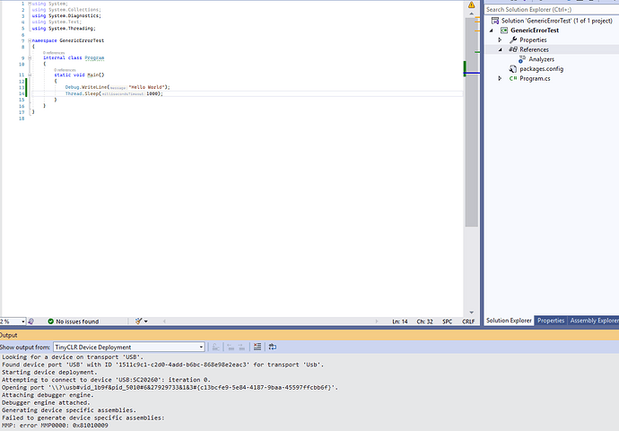This screenshot has height=431, width=619.
Task: Open the code cleanup profile dropdown arrow
Action: pyautogui.click(x=146, y=321)
